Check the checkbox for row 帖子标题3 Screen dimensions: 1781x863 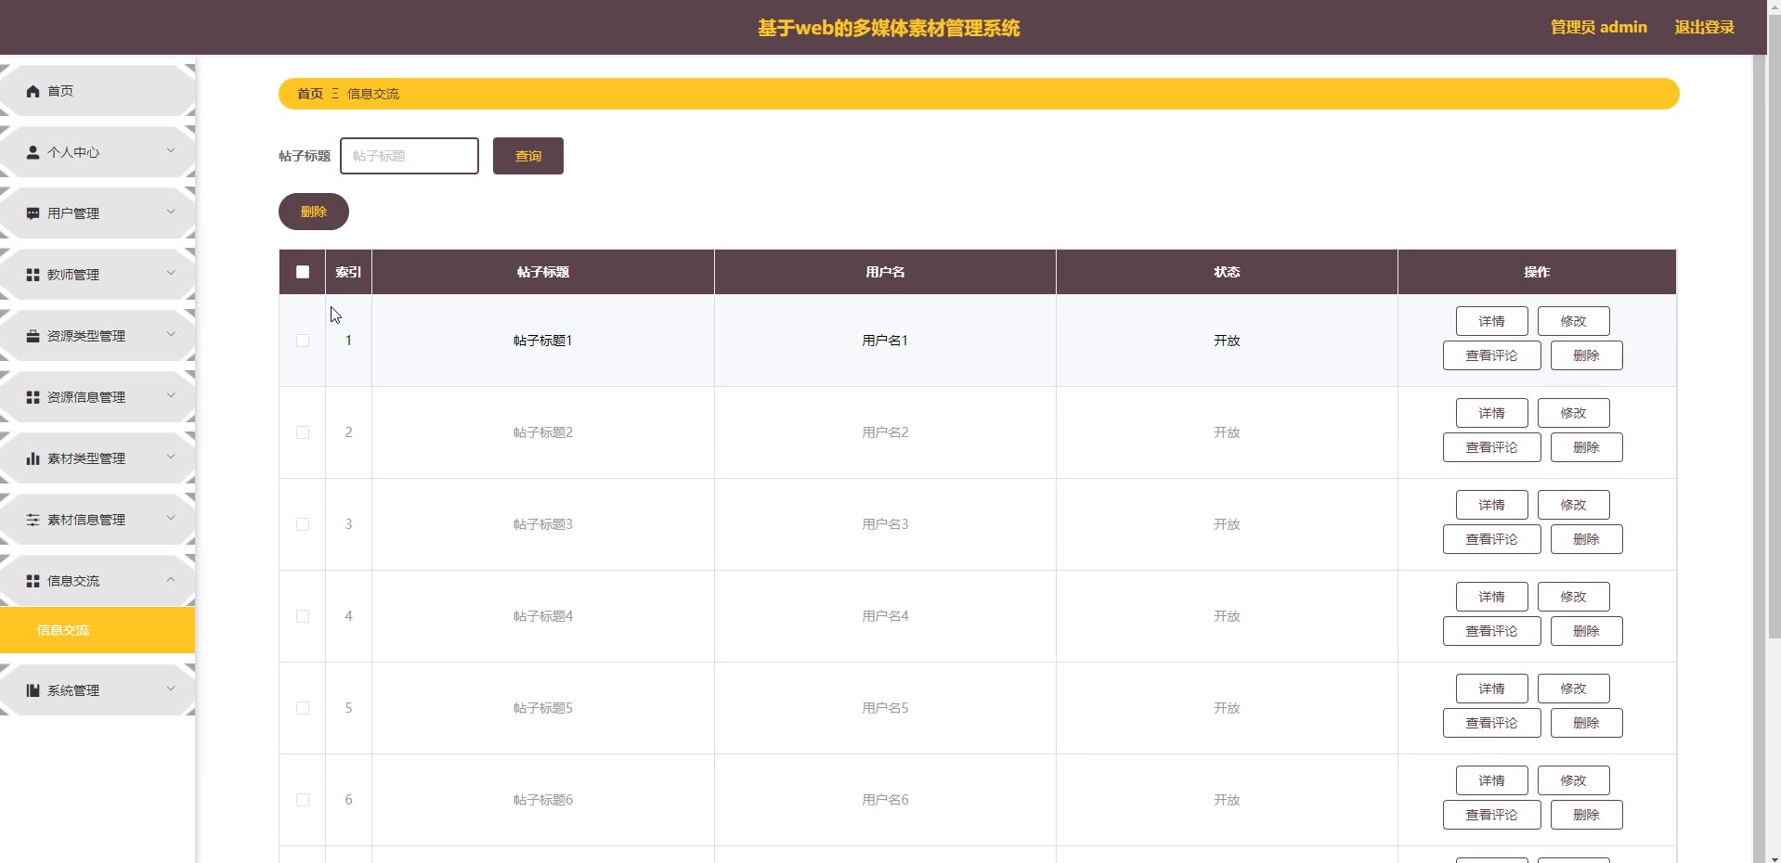[303, 524]
